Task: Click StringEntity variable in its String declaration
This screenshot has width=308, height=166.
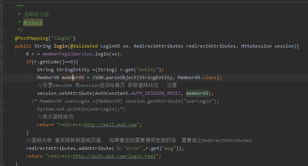Action: click(x=73, y=70)
